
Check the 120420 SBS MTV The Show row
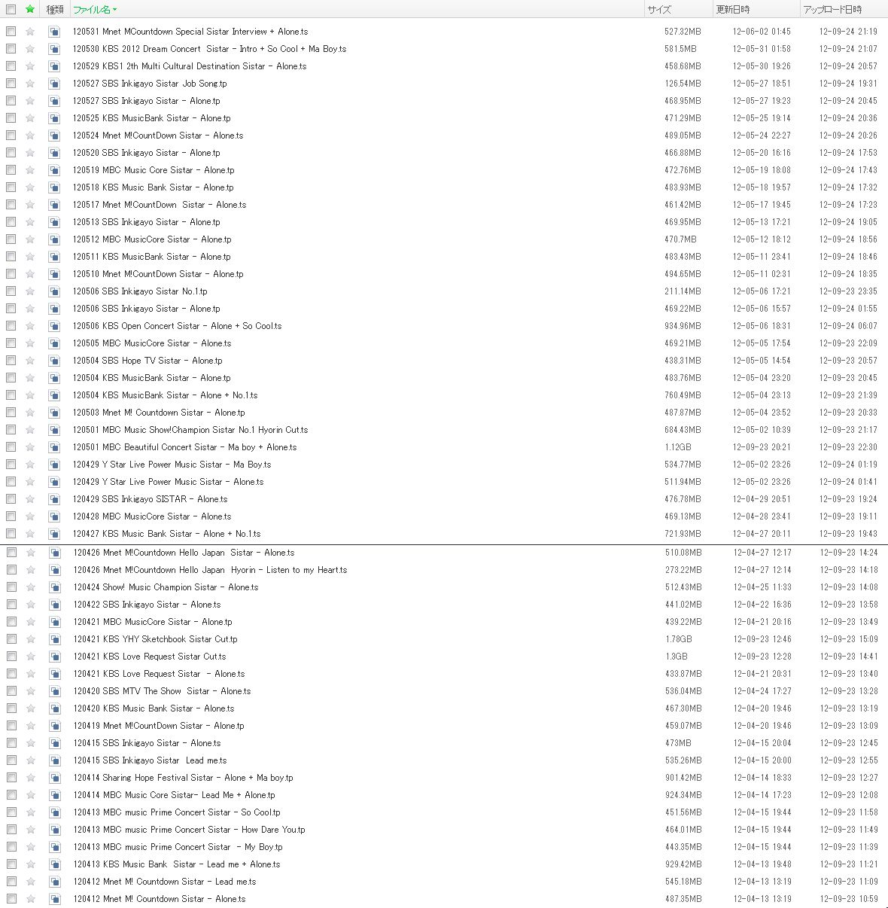[11, 691]
